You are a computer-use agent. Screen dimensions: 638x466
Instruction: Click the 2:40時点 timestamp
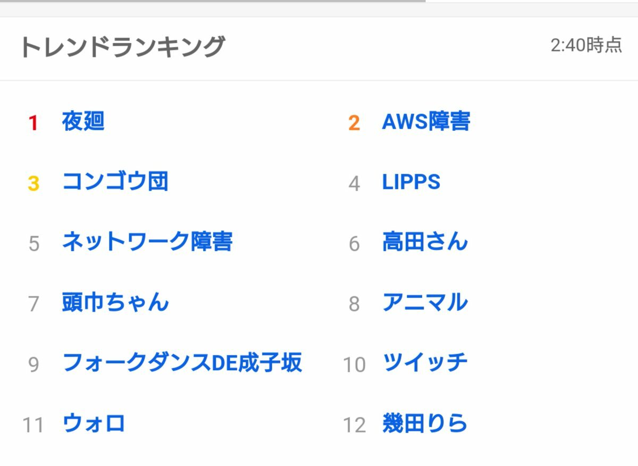coord(586,45)
